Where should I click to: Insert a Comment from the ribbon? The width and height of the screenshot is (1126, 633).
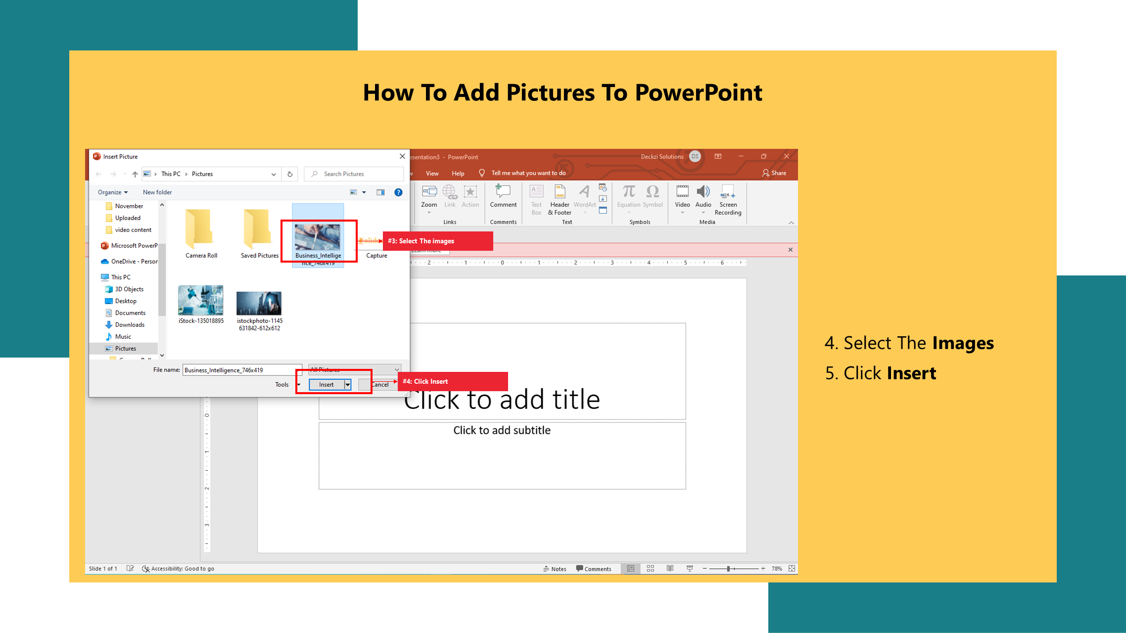pos(503,196)
